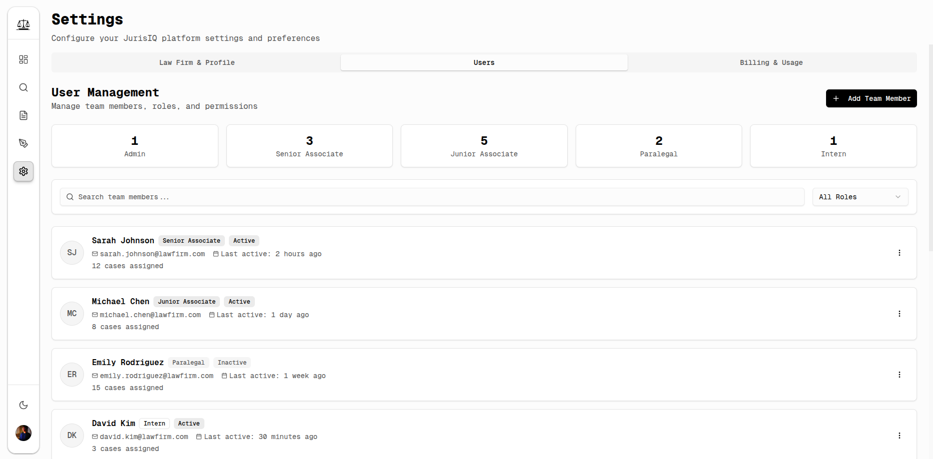Switch to the Law Firm & Profile tab

(196, 62)
